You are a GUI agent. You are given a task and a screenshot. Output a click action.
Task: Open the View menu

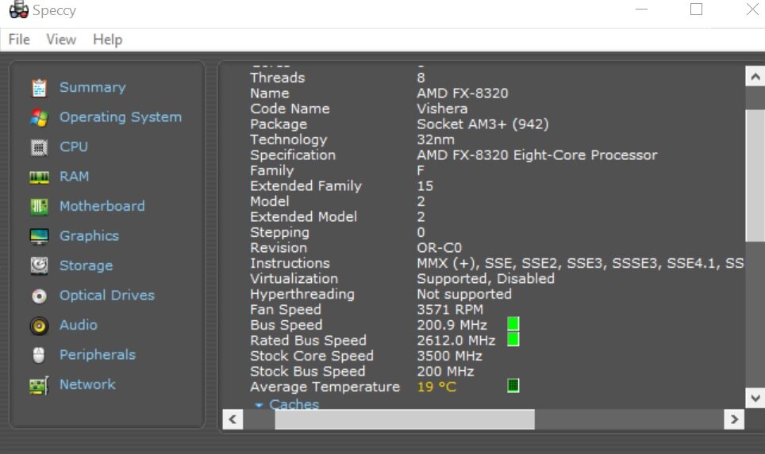(x=61, y=40)
